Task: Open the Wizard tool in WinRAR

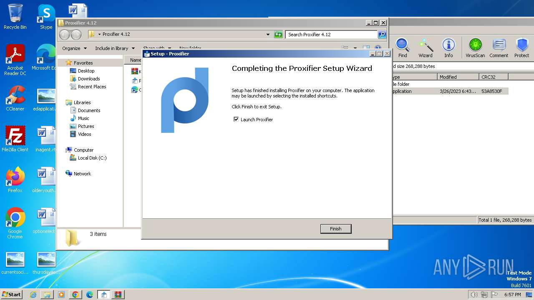Action: coord(426,48)
